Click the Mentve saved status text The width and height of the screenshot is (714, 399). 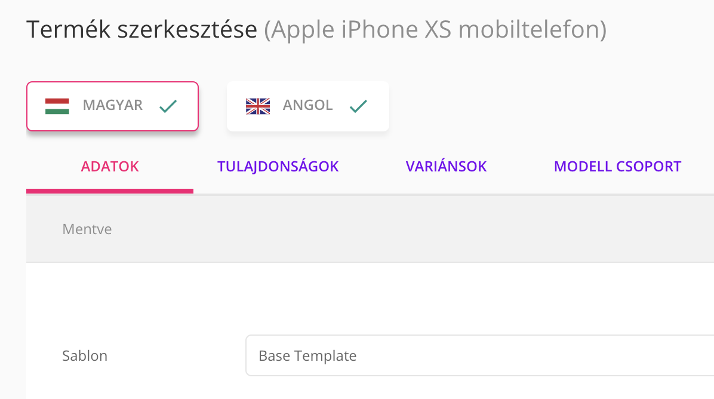click(87, 229)
